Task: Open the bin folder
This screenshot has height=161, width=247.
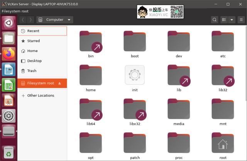Action: pyautogui.click(x=91, y=41)
